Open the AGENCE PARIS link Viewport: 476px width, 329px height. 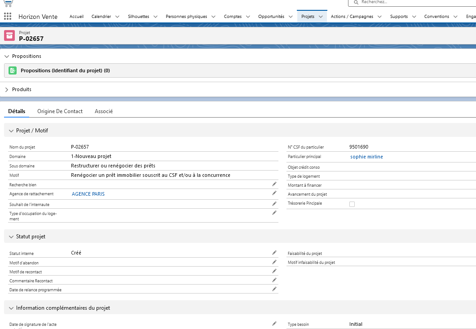pos(88,194)
